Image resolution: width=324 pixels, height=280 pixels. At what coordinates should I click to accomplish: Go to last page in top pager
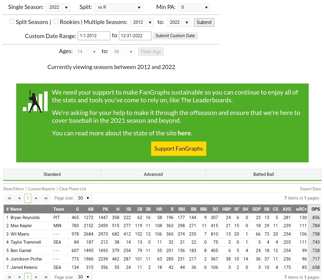[46, 198]
